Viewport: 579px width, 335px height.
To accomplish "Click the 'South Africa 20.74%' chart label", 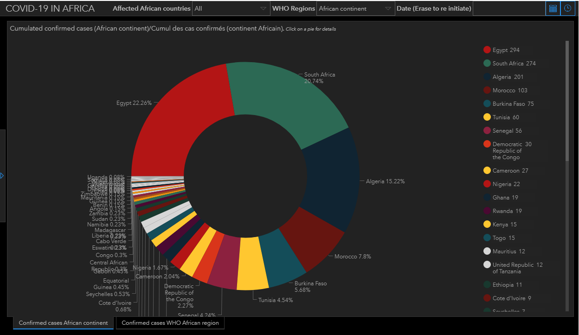I will coord(320,78).
